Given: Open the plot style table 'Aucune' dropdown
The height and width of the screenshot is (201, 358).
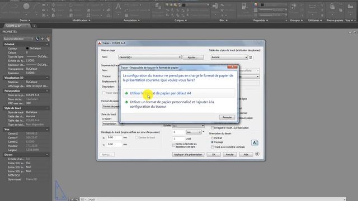Looking at the screenshot, I should pos(229,57).
